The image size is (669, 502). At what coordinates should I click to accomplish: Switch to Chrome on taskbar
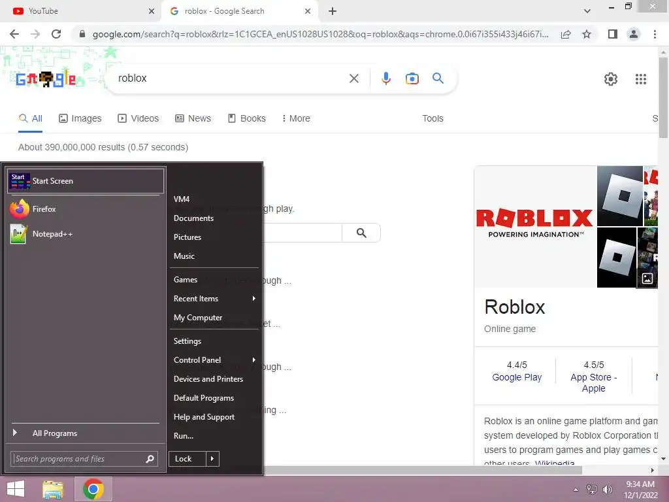click(93, 489)
